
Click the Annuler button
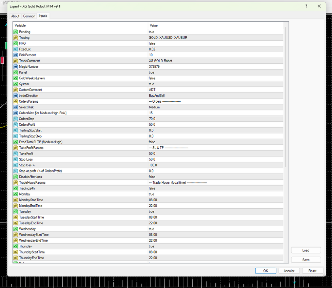point(289,271)
